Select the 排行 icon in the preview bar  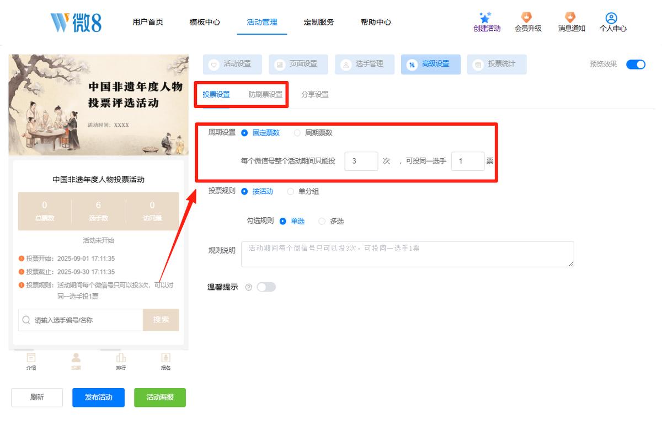click(121, 358)
